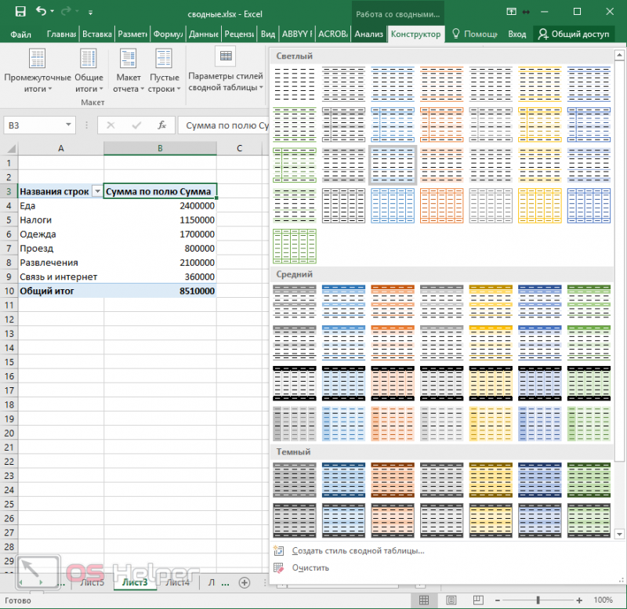Select the first gray Средний style thumbnail
Image resolution: width=627 pixels, height=609 pixels.
tap(295, 302)
